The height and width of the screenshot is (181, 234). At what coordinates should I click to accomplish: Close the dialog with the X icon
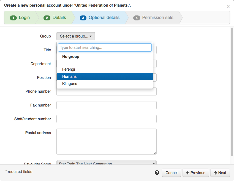coord(228,6)
